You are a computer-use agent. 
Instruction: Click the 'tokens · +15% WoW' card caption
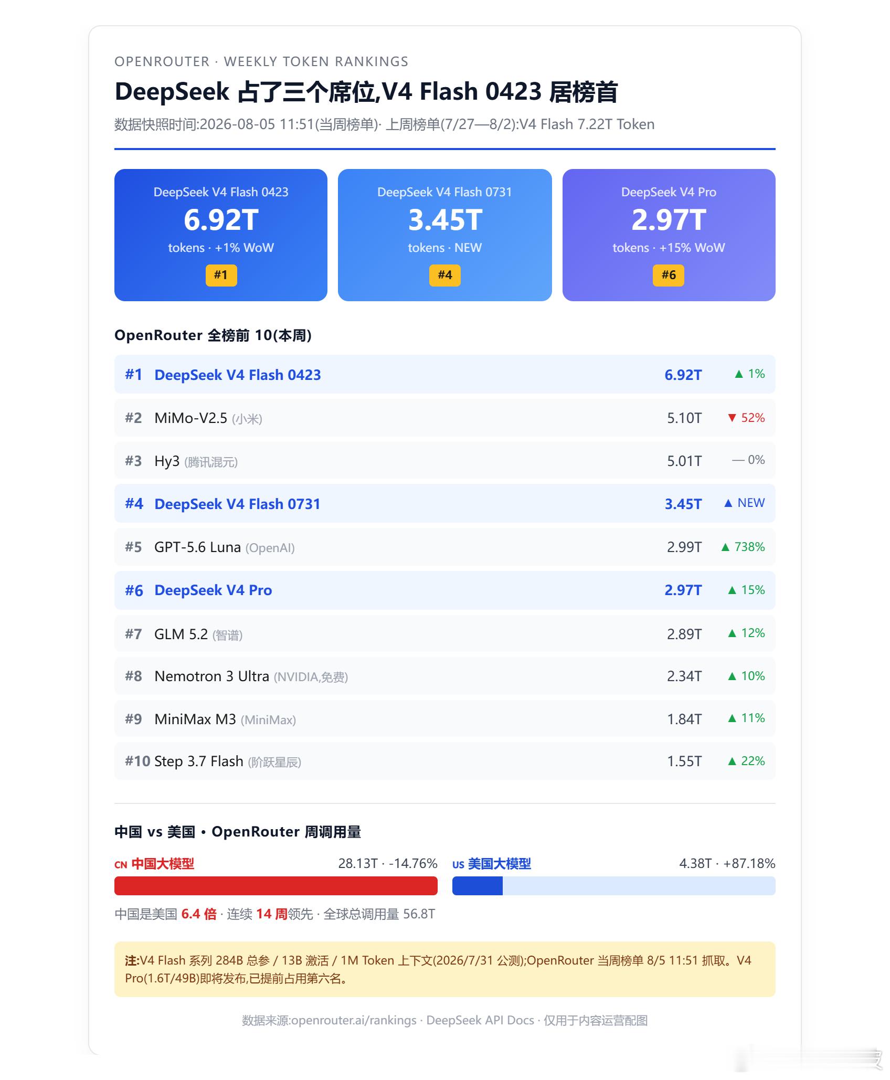(669, 248)
